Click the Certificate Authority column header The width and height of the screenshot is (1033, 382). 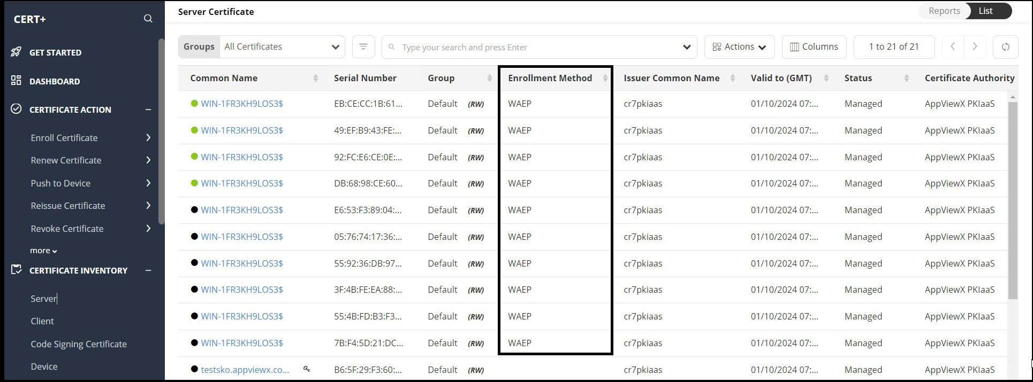[969, 78]
